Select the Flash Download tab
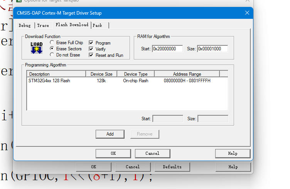This screenshot has height=189, width=290. pos(72,25)
